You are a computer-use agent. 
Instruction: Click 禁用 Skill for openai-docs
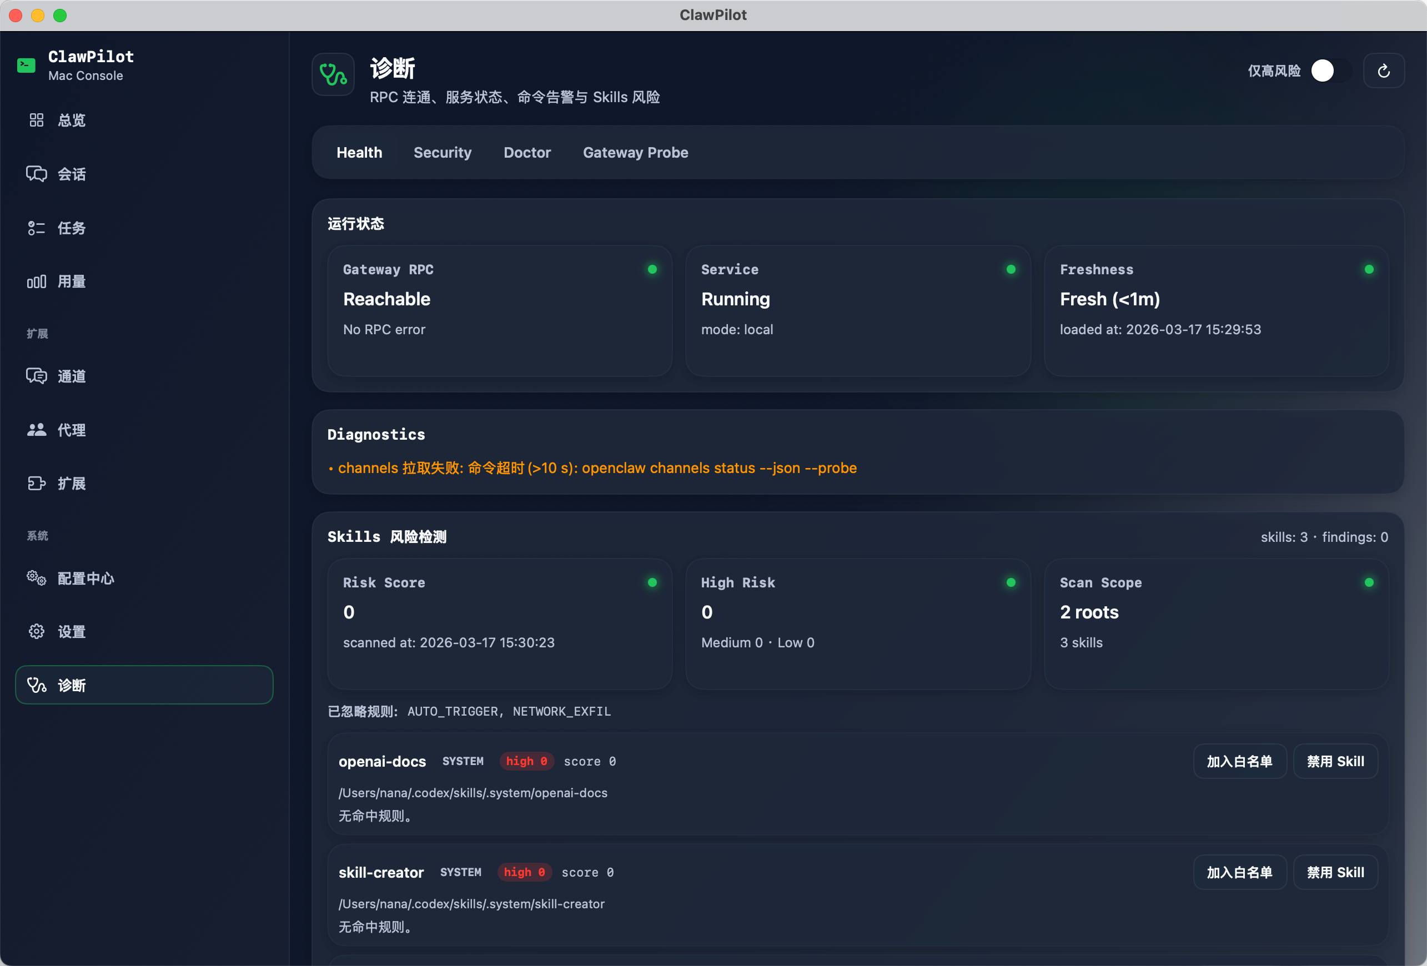coord(1335,762)
